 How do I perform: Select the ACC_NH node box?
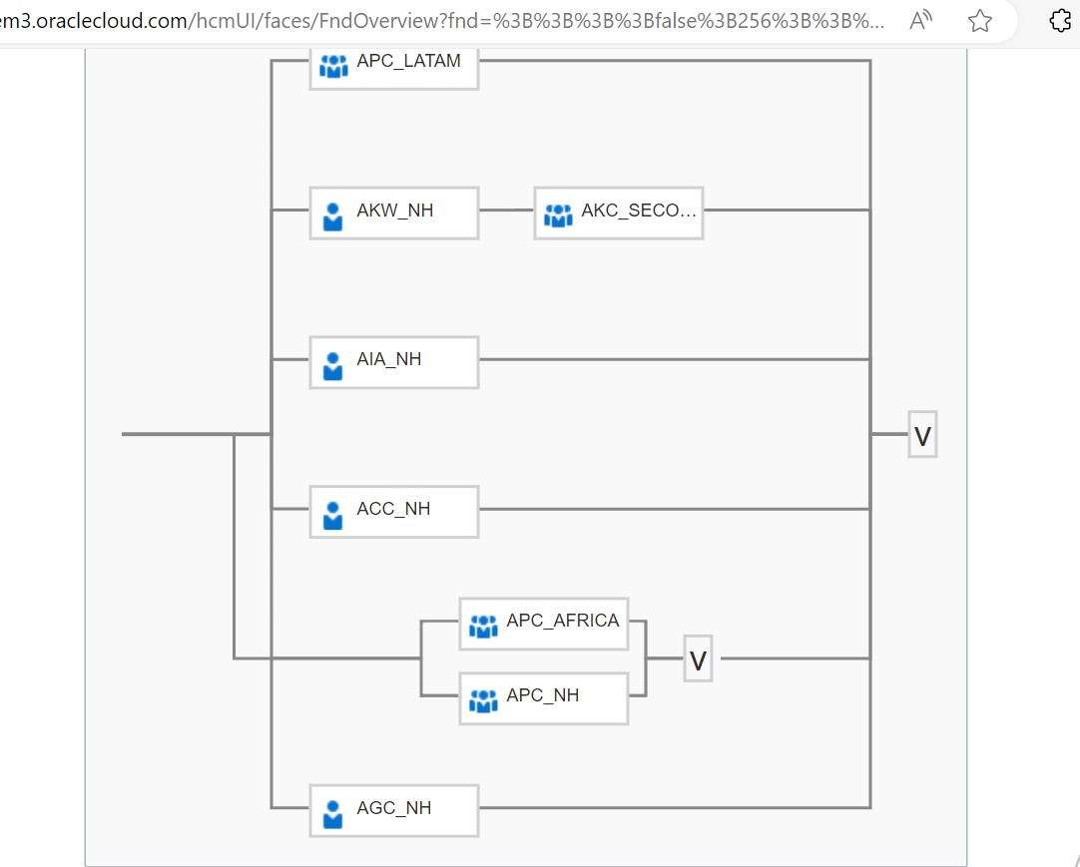point(393,512)
